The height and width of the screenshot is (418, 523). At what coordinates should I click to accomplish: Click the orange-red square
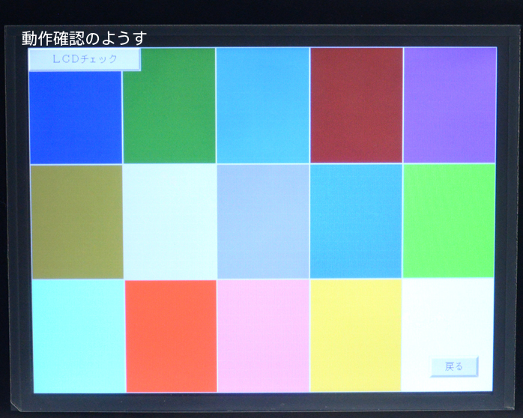tap(171, 336)
